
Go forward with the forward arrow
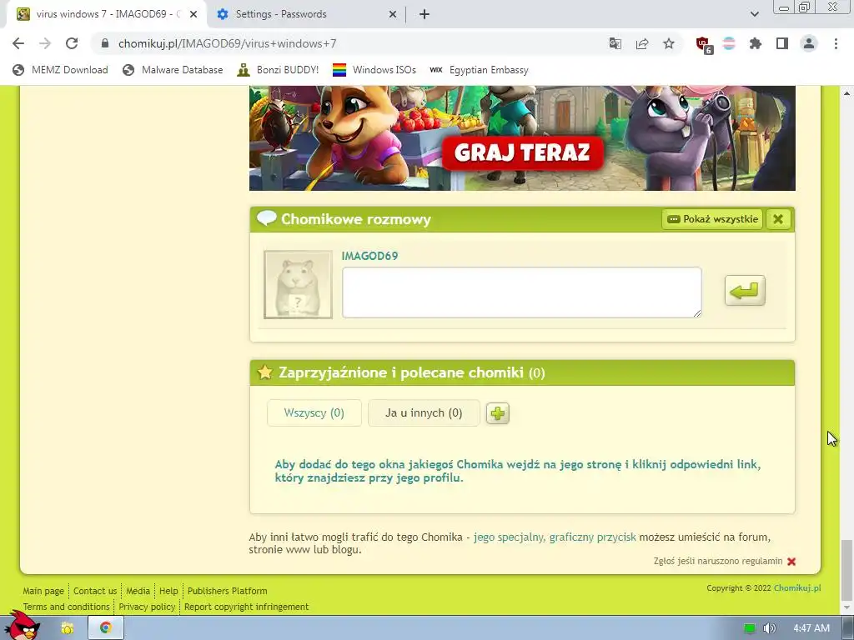(x=45, y=43)
